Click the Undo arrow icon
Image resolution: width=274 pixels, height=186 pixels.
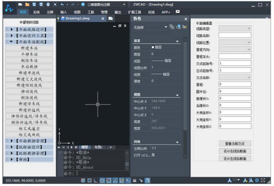[62, 5]
